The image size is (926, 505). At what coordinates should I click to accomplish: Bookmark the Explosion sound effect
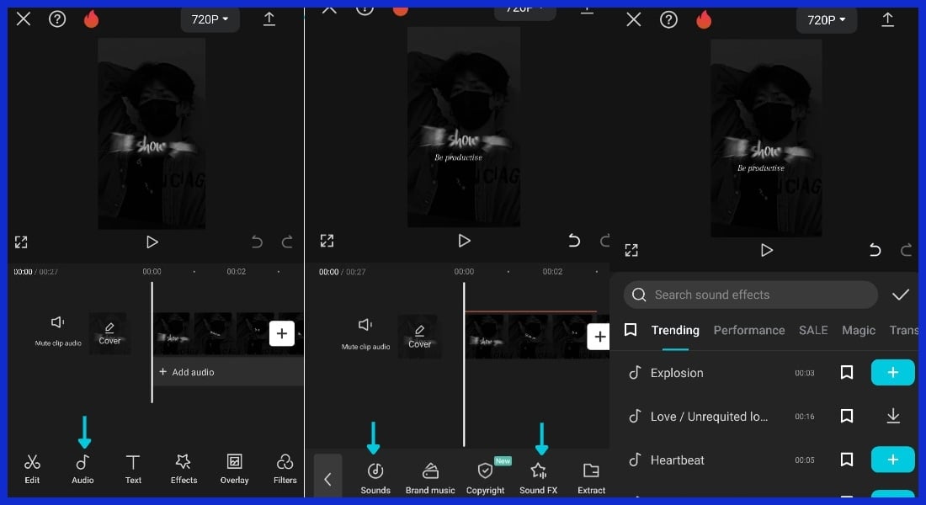(847, 372)
